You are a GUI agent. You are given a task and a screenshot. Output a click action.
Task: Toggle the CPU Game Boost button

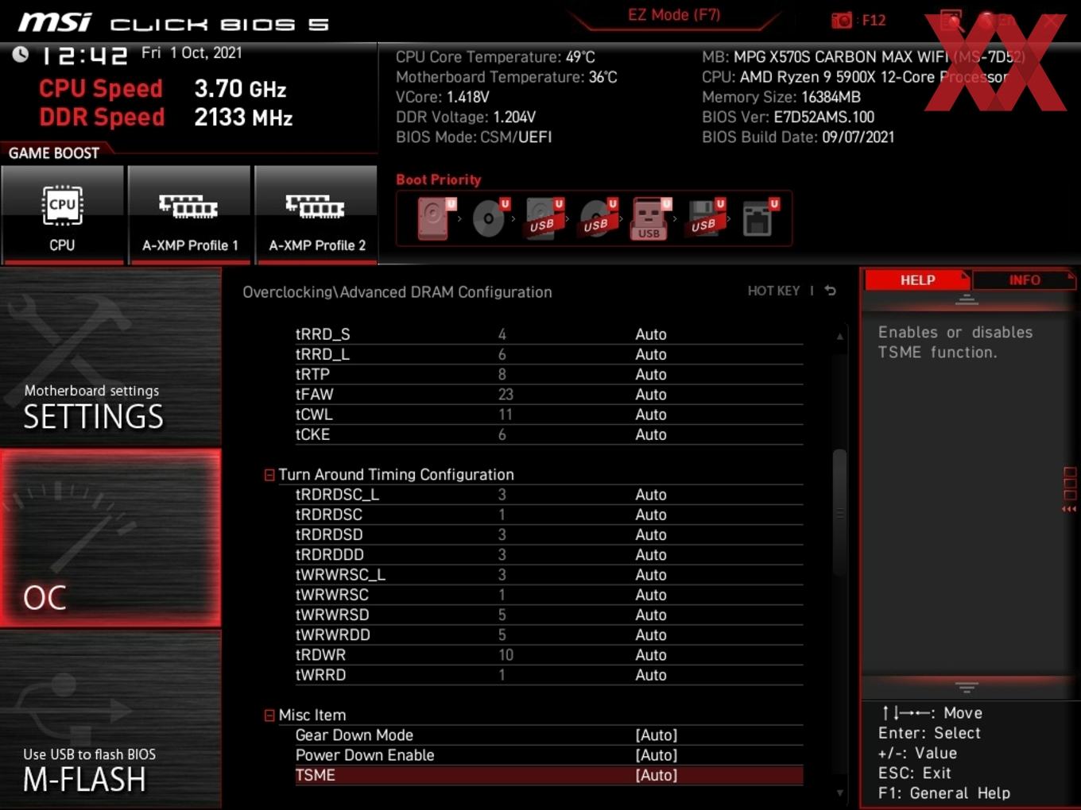pyautogui.click(x=63, y=214)
